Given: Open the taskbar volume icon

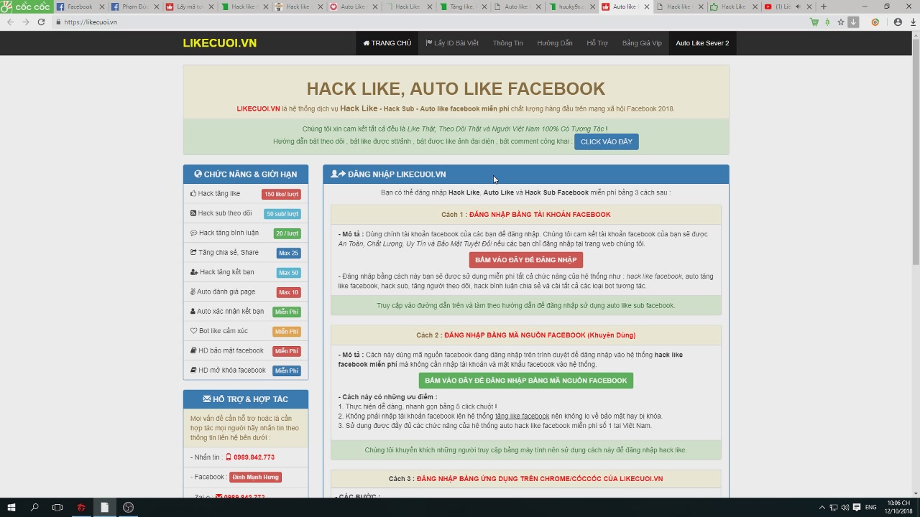Looking at the screenshot, I should pos(845,508).
